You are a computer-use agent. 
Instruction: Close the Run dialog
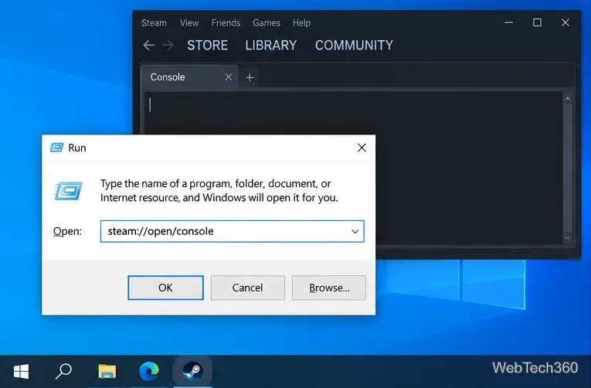[362, 148]
